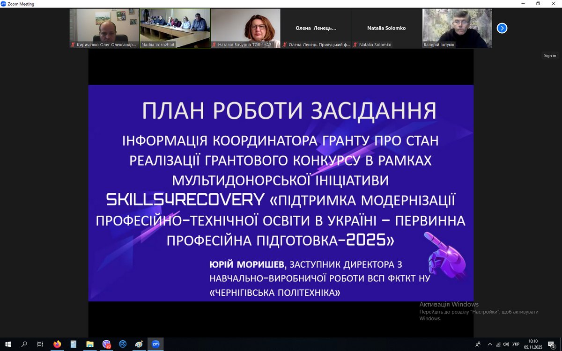
Task: Open Wi-Fi network settings in tray
Action: [498, 344]
